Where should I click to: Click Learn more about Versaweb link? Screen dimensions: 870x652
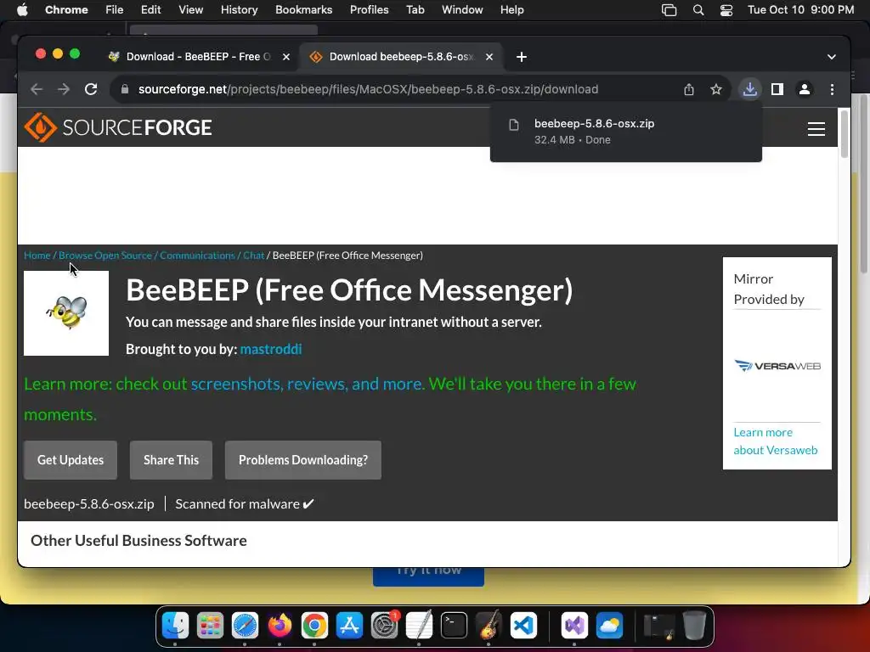(775, 441)
